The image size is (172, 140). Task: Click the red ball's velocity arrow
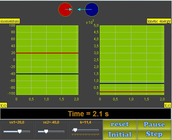click(68, 10)
